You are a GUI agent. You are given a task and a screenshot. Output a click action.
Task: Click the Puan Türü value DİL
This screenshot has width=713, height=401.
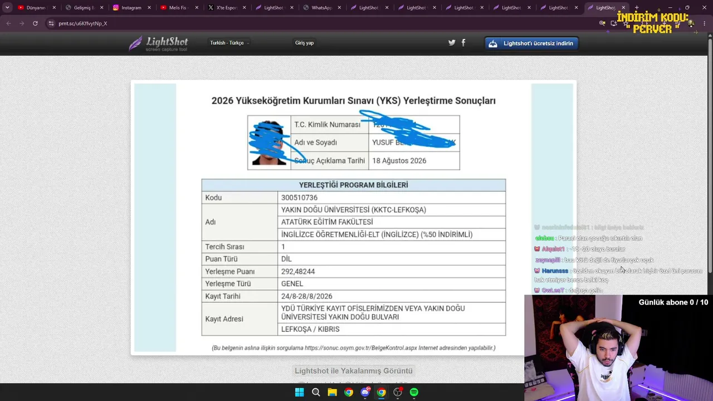(286, 259)
